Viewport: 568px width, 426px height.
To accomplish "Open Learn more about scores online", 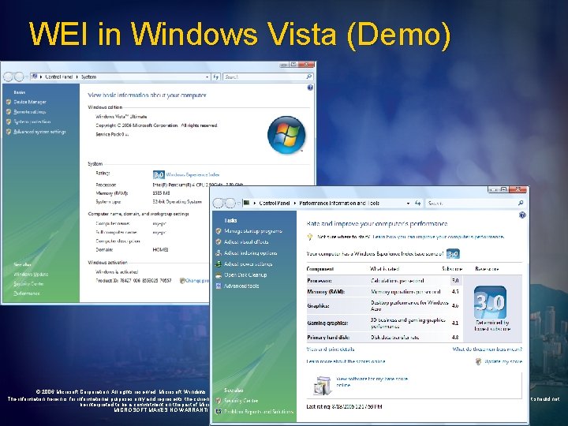I will tap(346, 361).
